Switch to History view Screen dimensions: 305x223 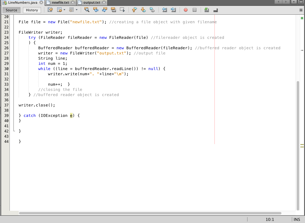pyautogui.click(x=32, y=10)
